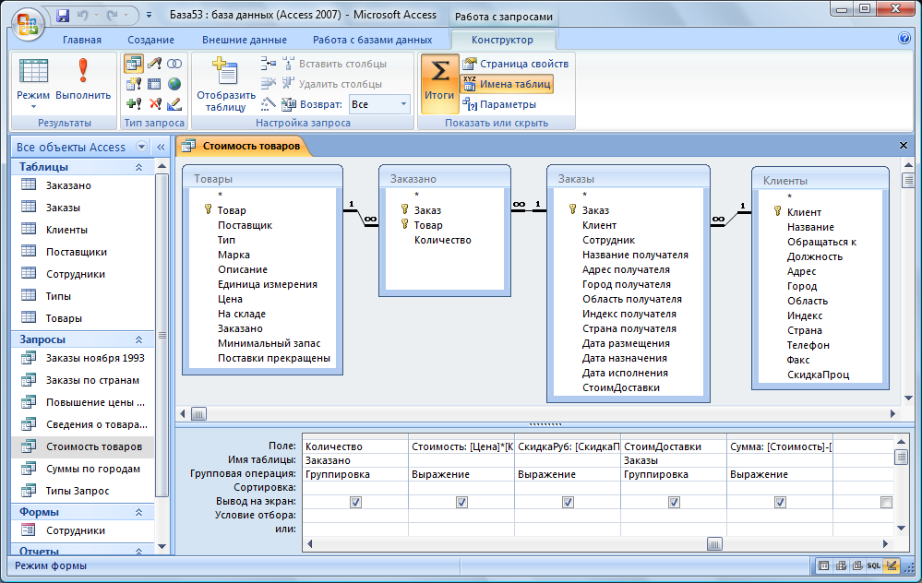Switch to Datasheet view status bar icon
Screen dimensions: 922x583
tap(824, 566)
